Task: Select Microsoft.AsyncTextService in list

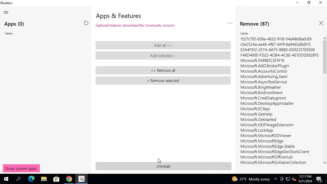Action: coord(263,82)
